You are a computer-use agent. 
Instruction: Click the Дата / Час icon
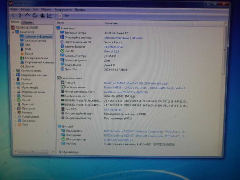(62, 69)
